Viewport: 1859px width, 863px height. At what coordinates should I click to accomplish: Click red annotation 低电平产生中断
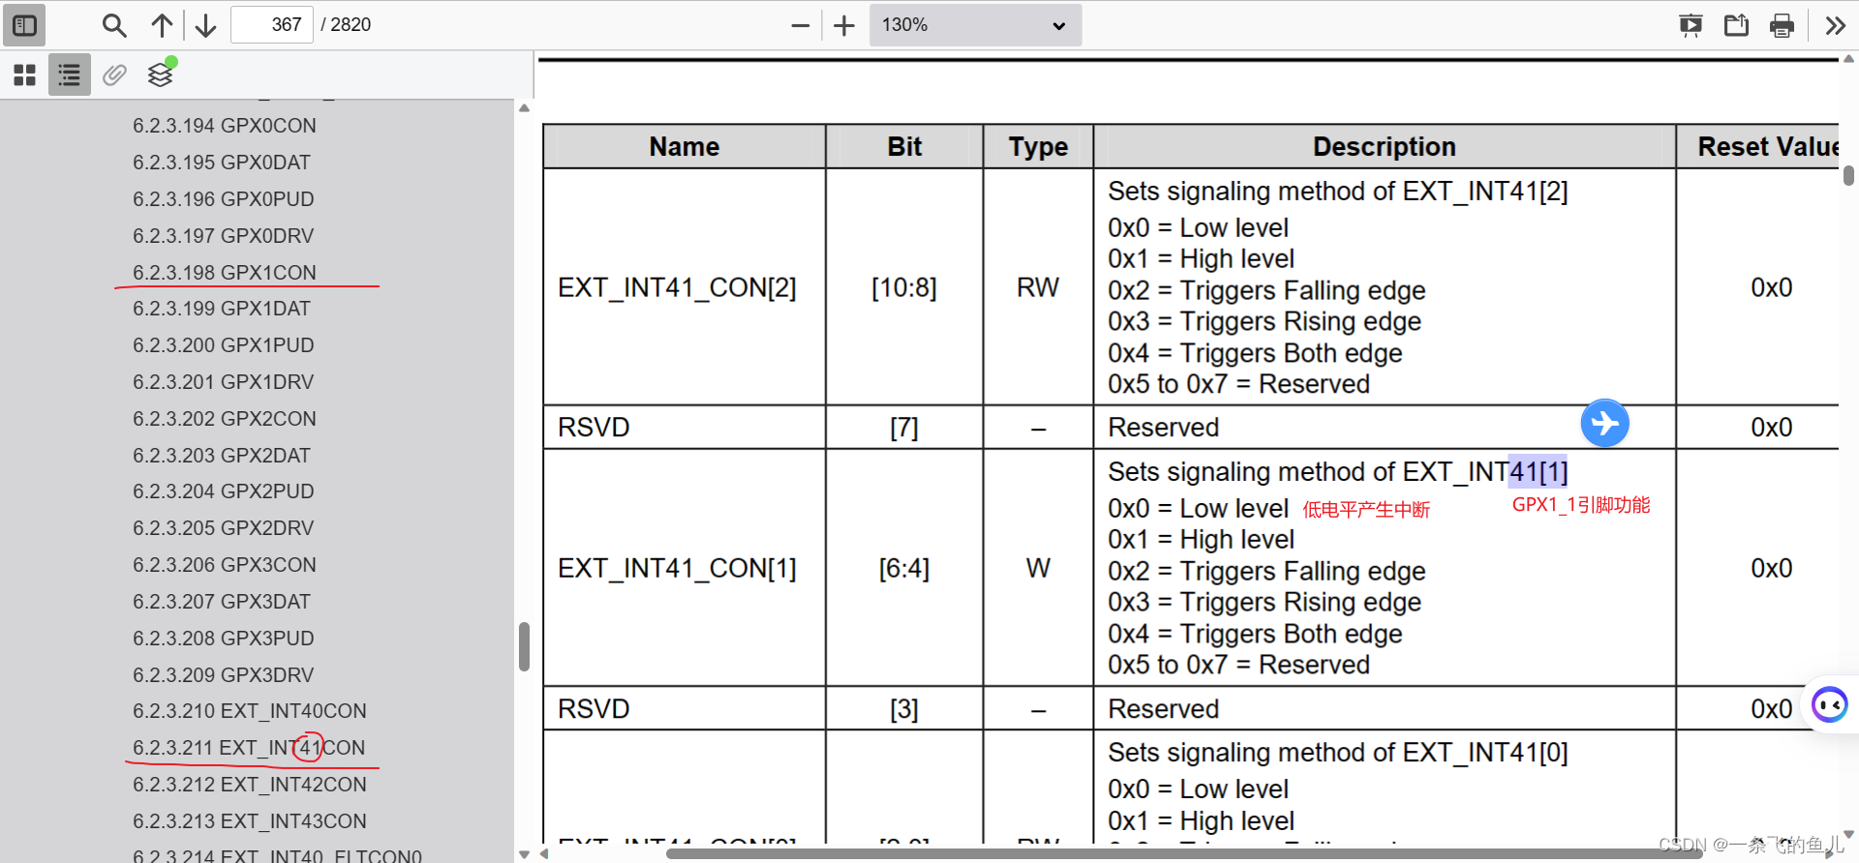click(x=1366, y=510)
